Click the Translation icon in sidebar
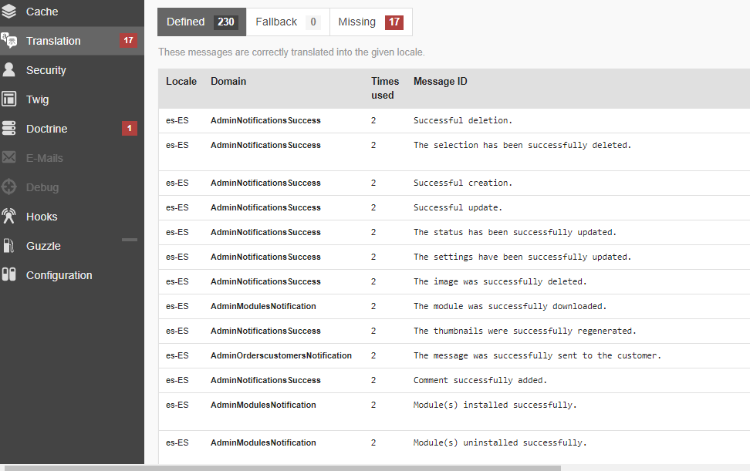 (x=9, y=41)
